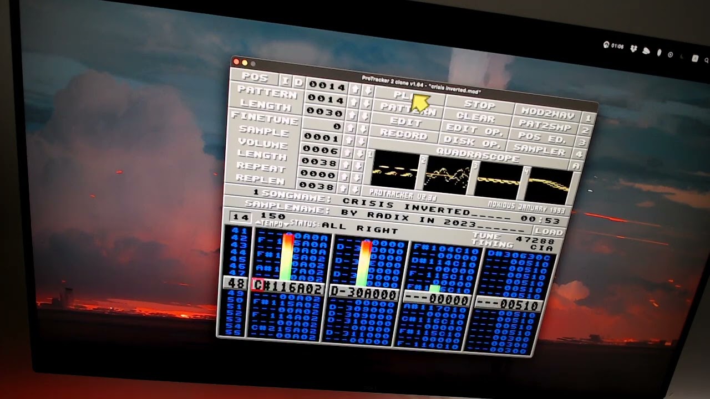This screenshot has width=710, height=399.
Task: Select the highlighted ---00510 cell in channel four
Action: point(508,304)
